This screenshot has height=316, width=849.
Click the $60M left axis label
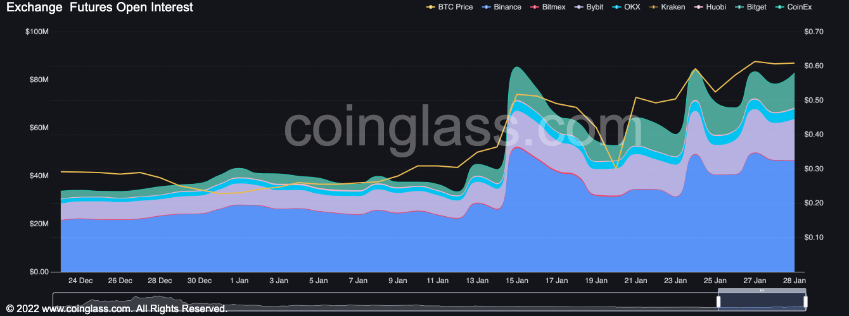[x=39, y=128]
